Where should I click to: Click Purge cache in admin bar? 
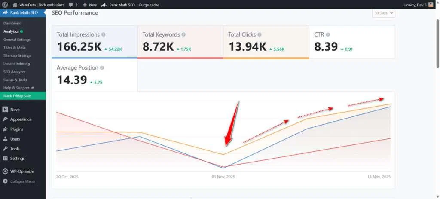point(149,5)
